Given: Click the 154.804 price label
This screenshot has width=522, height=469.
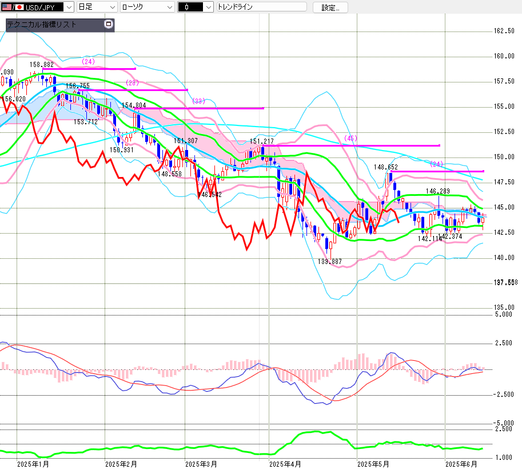Looking at the screenshot, I should (x=134, y=105).
